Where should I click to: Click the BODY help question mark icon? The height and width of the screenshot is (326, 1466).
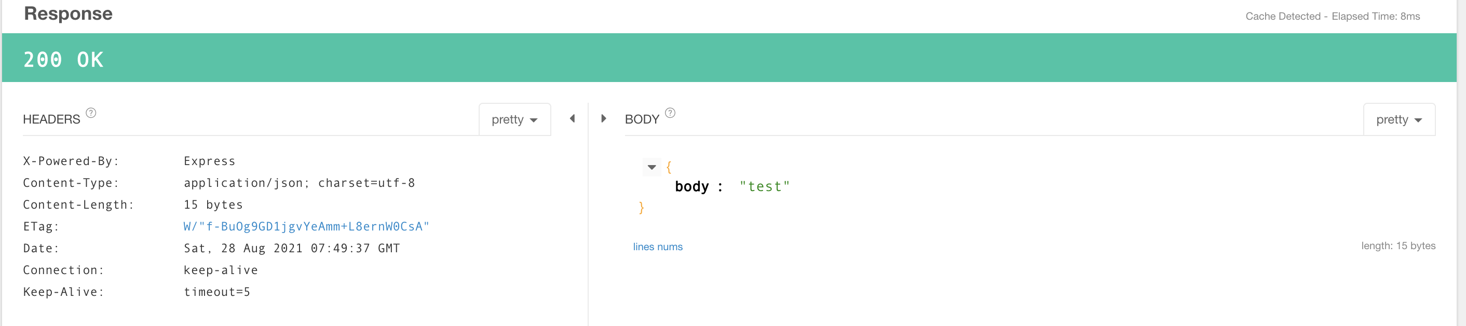(670, 113)
